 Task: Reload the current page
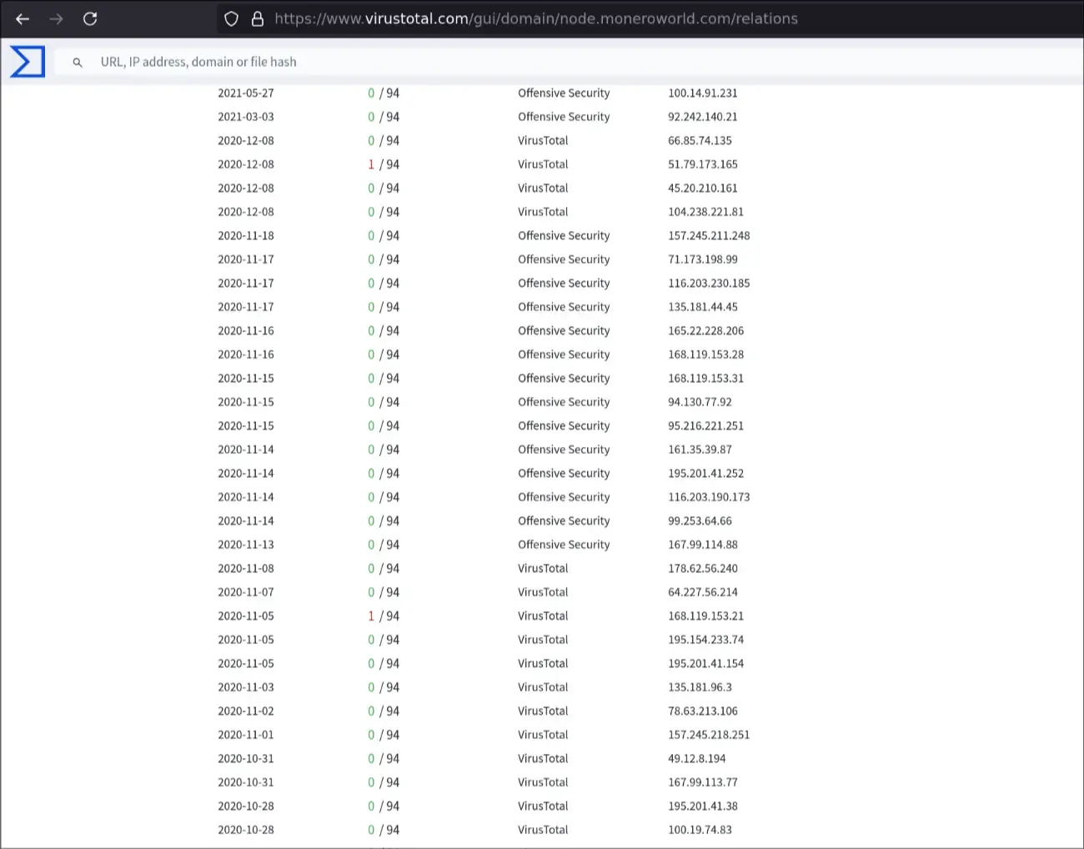click(x=90, y=18)
